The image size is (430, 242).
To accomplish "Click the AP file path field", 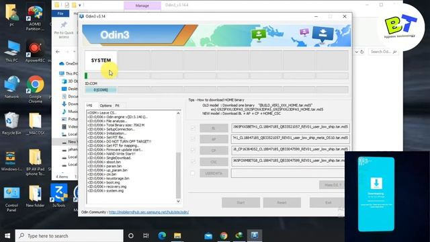I will point(290,139).
